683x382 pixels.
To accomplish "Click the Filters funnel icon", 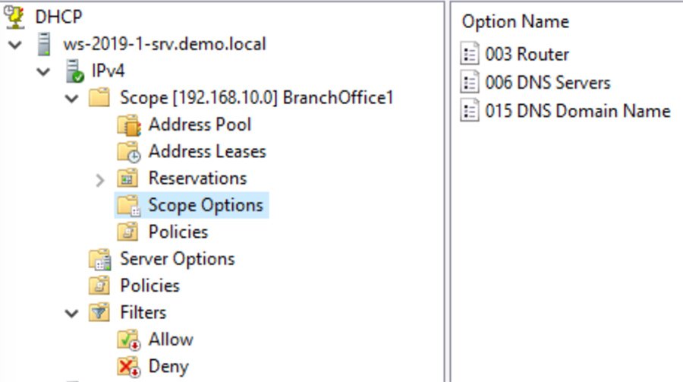I will [100, 312].
